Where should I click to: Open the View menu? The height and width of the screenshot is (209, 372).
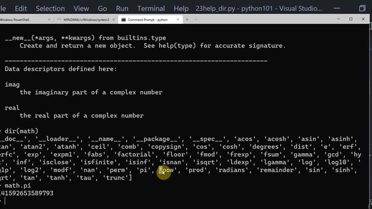(x=81, y=9)
